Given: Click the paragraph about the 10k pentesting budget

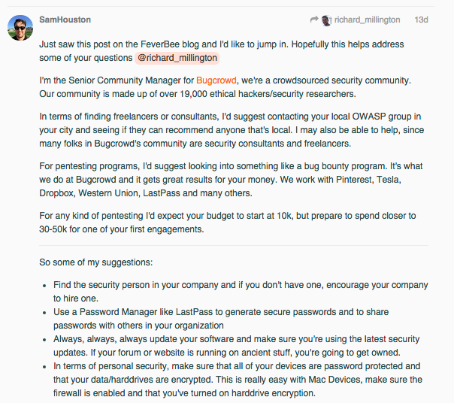Looking at the screenshot, I should tap(228, 223).
